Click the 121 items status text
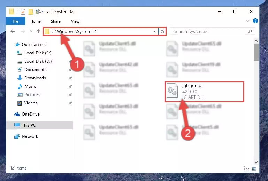Screen dimensions: 268x181 coord(18,168)
